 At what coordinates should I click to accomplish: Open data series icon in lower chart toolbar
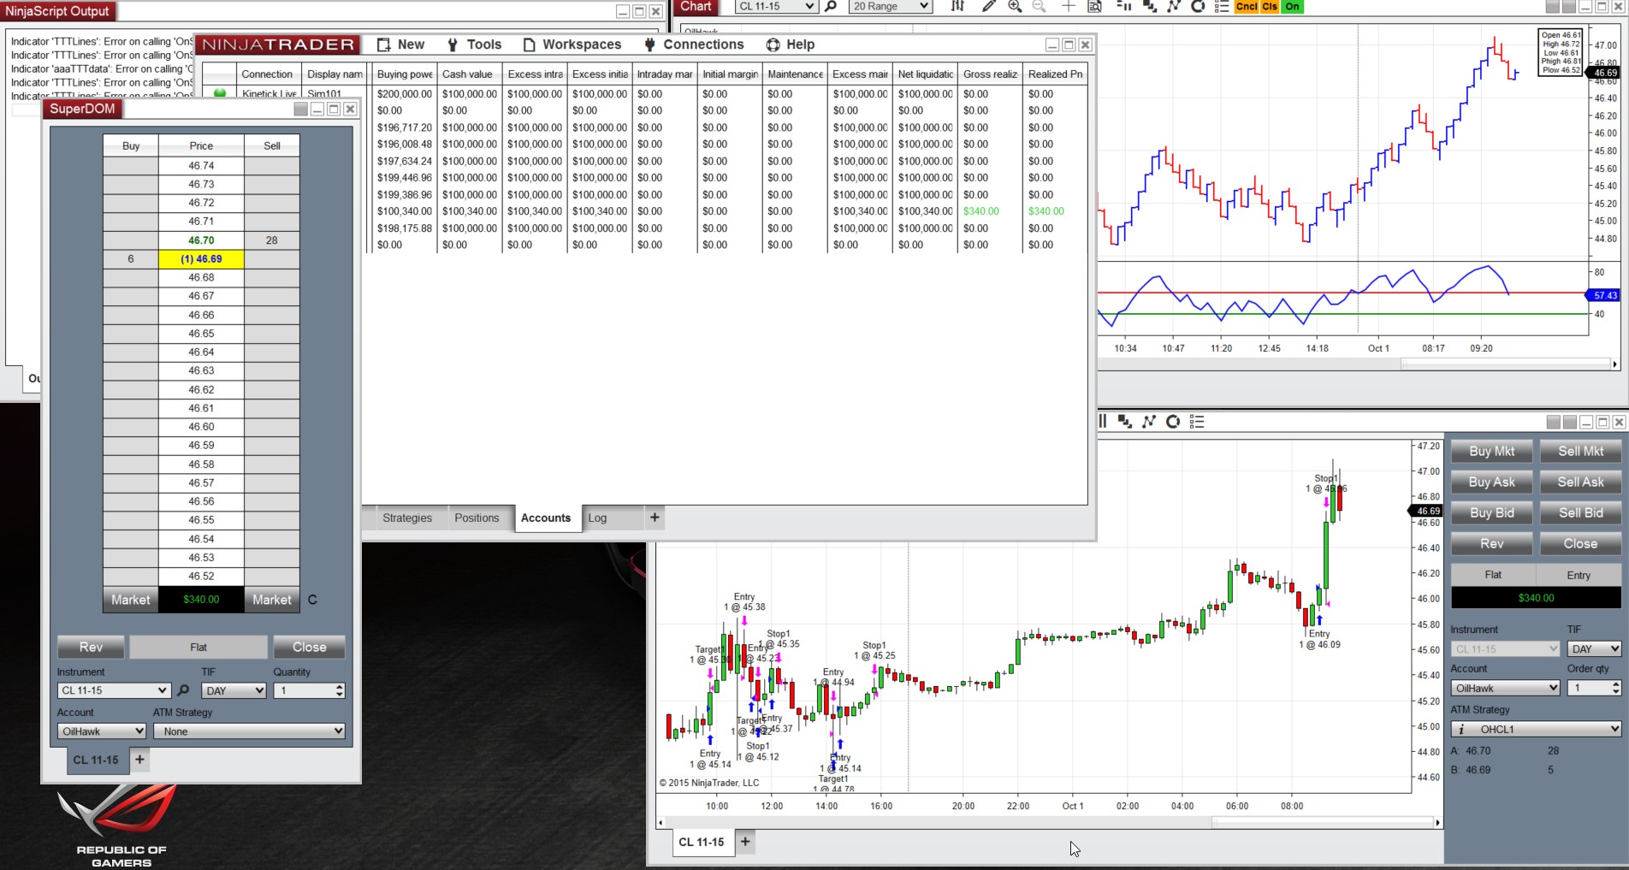1125,422
